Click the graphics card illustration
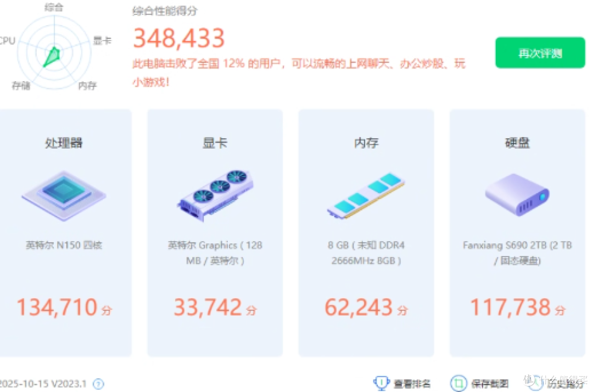This screenshot has height=392, width=593. click(215, 195)
